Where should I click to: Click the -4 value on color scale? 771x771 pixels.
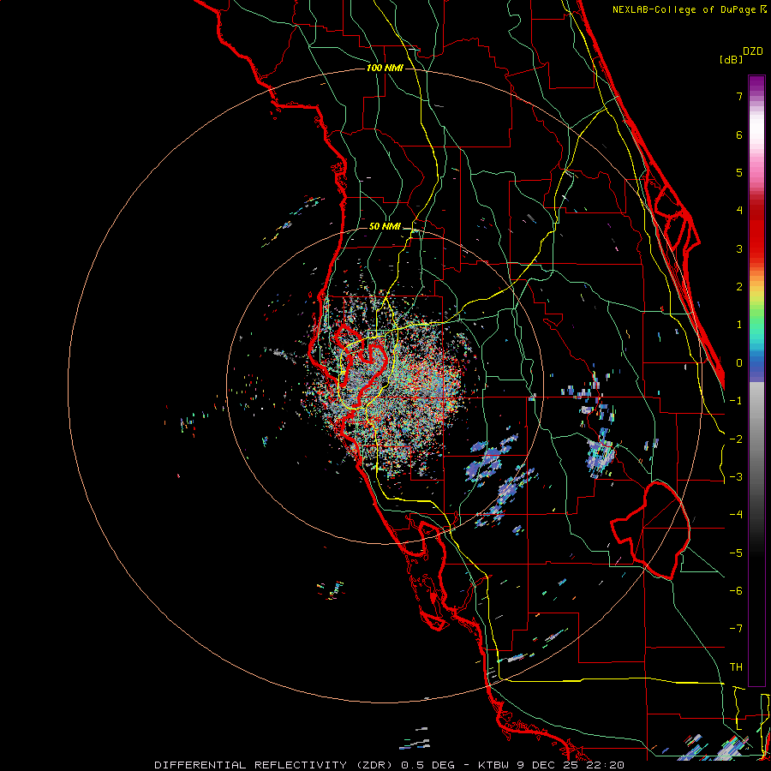coord(736,515)
